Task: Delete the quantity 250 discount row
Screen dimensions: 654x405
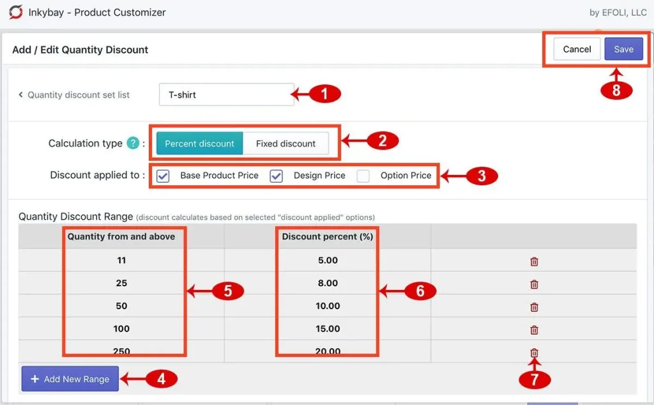Action: (533, 352)
